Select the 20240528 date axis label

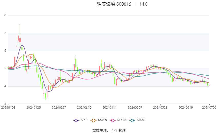coord(160,108)
